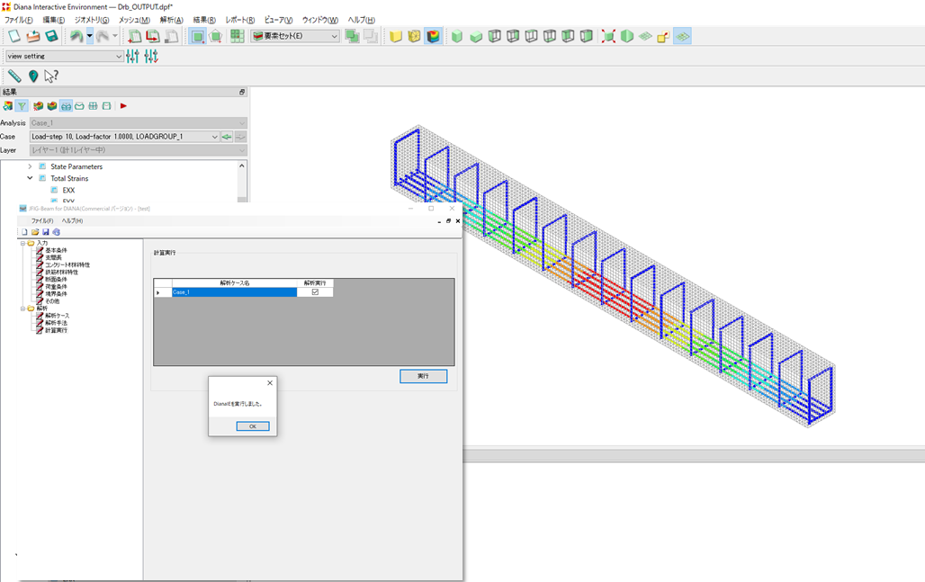Click the save icon in JFIG-Beam toolbar
The image size is (925, 582).
(45, 232)
